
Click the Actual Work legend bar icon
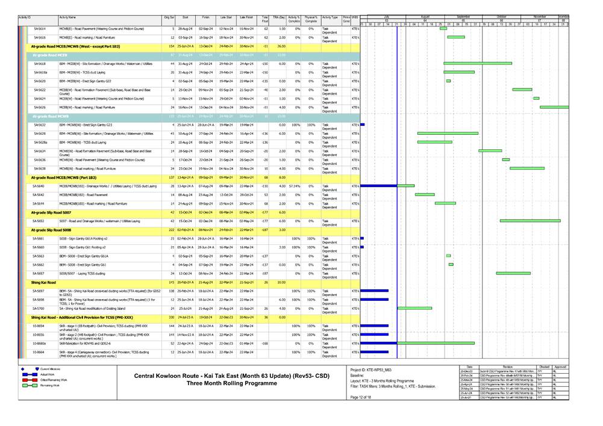click(30, 374)
